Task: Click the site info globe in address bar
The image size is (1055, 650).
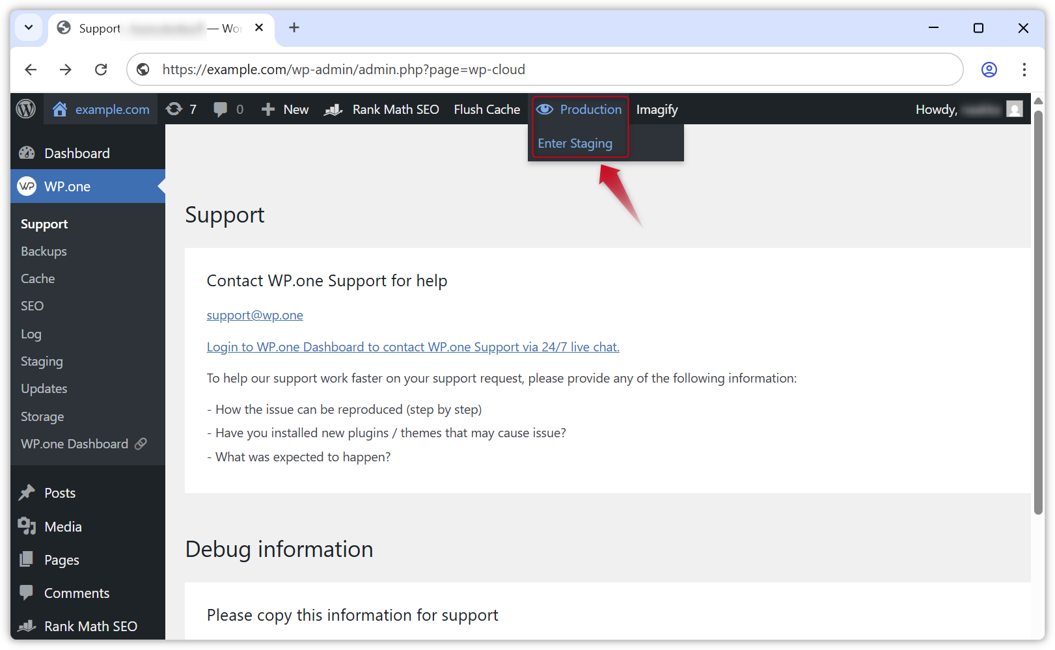Action: point(143,70)
